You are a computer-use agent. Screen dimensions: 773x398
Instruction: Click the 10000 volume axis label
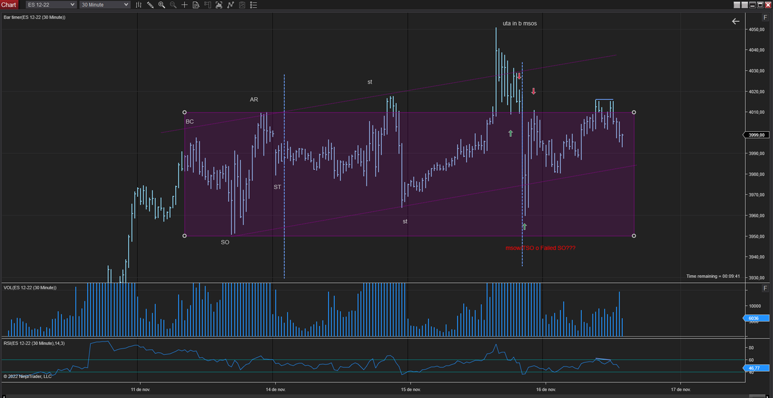click(755, 307)
